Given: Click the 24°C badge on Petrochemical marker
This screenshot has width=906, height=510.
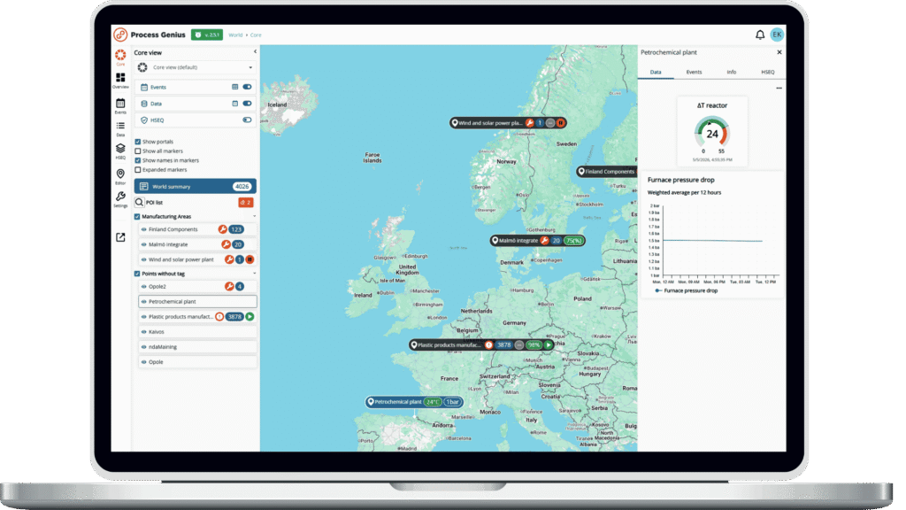Looking at the screenshot, I should (432, 402).
